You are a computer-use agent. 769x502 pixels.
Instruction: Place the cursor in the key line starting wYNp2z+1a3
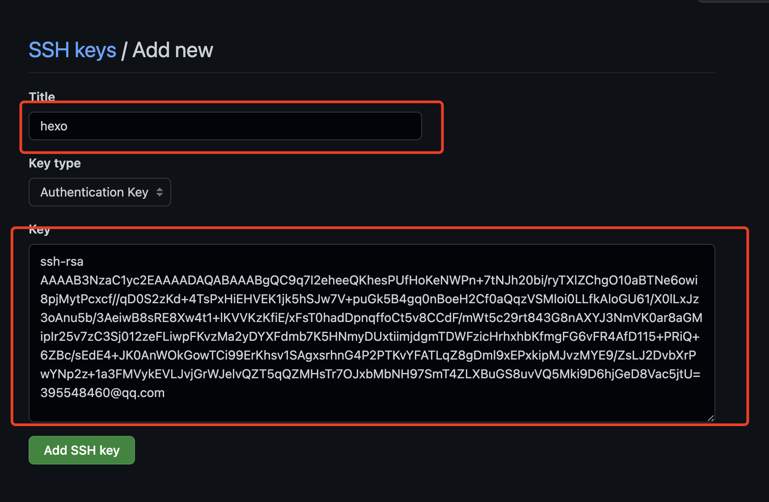point(370,374)
